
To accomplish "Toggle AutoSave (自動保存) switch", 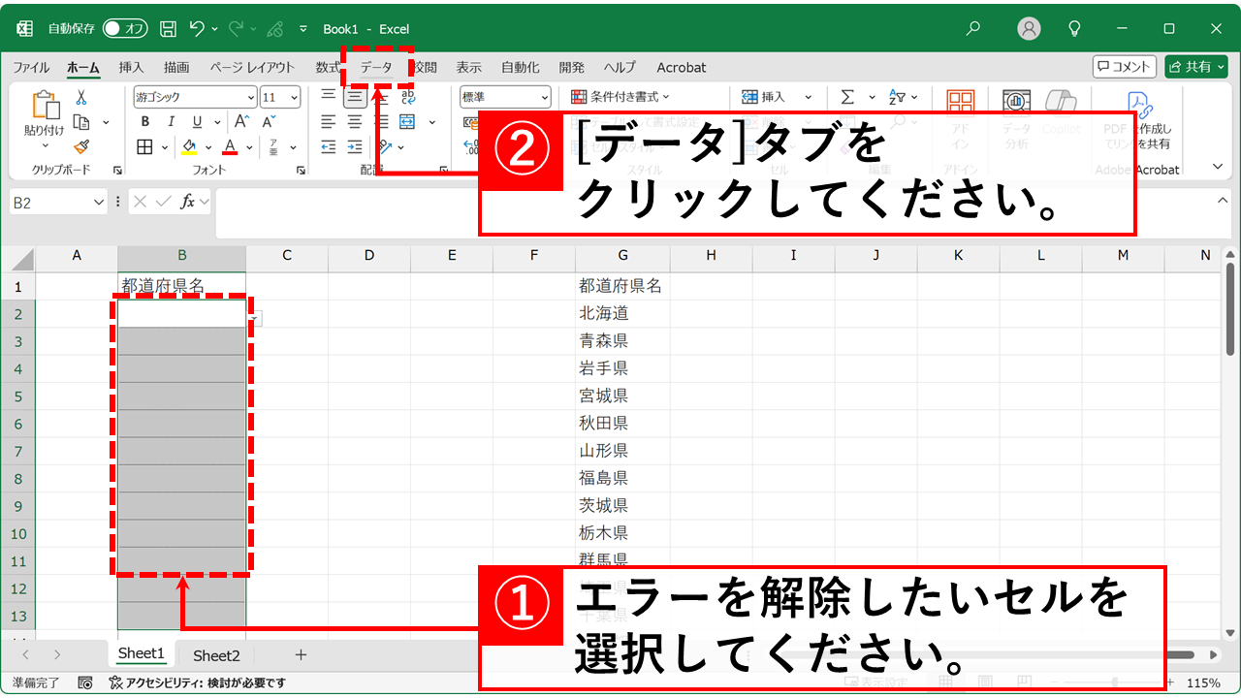I will pyautogui.click(x=125, y=29).
